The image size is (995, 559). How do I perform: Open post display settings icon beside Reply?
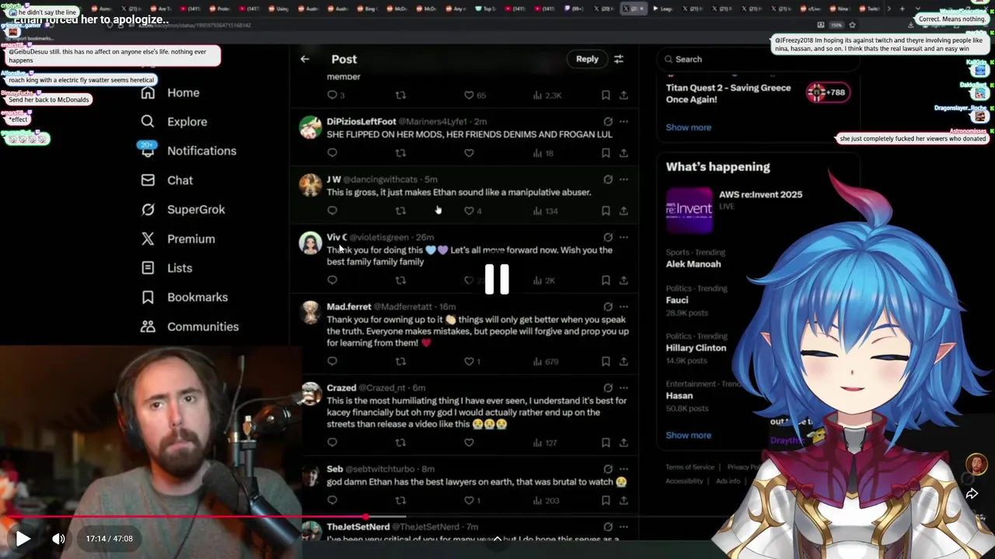[619, 59]
